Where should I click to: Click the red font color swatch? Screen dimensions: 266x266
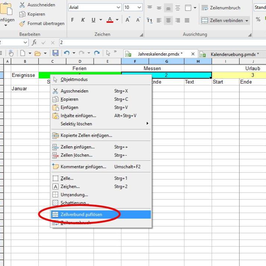pyautogui.click(x=110, y=20)
